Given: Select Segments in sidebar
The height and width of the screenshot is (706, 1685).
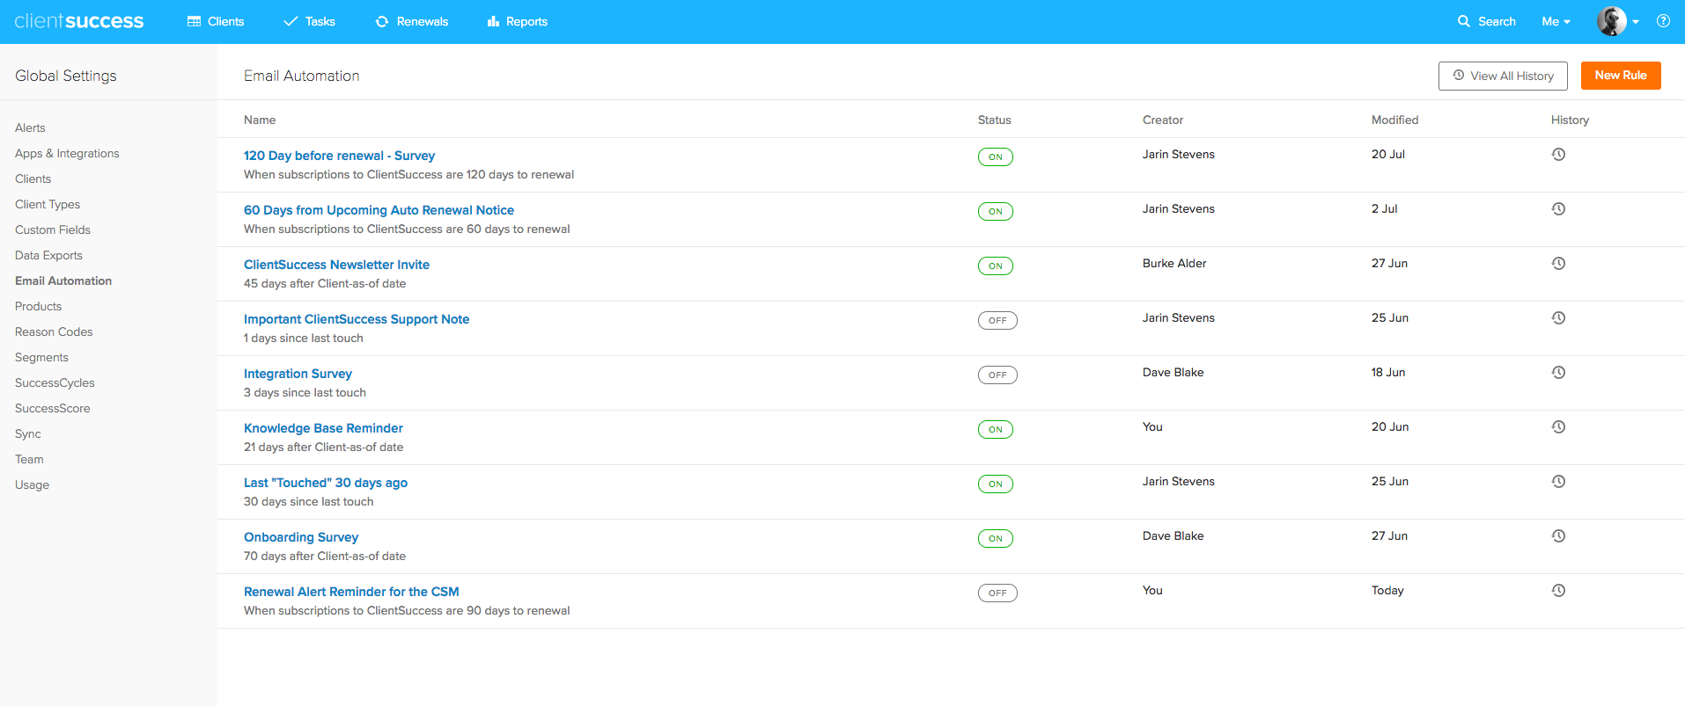Looking at the screenshot, I should tap(41, 357).
